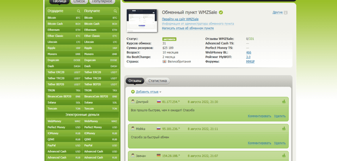This screenshot has height=161, width=337.
Task: Click the green verified checkmark beside WMZSale
Action: click(x=221, y=12)
